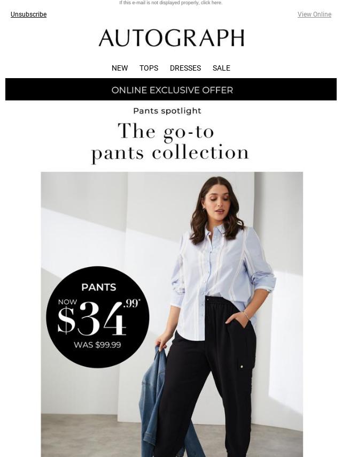Click the ONLINE EXCLUSIVE OFFER black banner

point(171,89)
